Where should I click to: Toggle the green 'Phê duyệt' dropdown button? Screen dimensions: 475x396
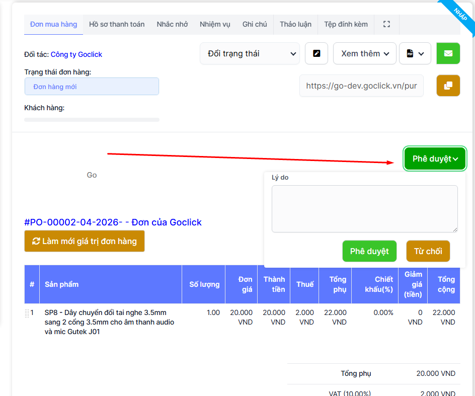[x=435, y=159]
